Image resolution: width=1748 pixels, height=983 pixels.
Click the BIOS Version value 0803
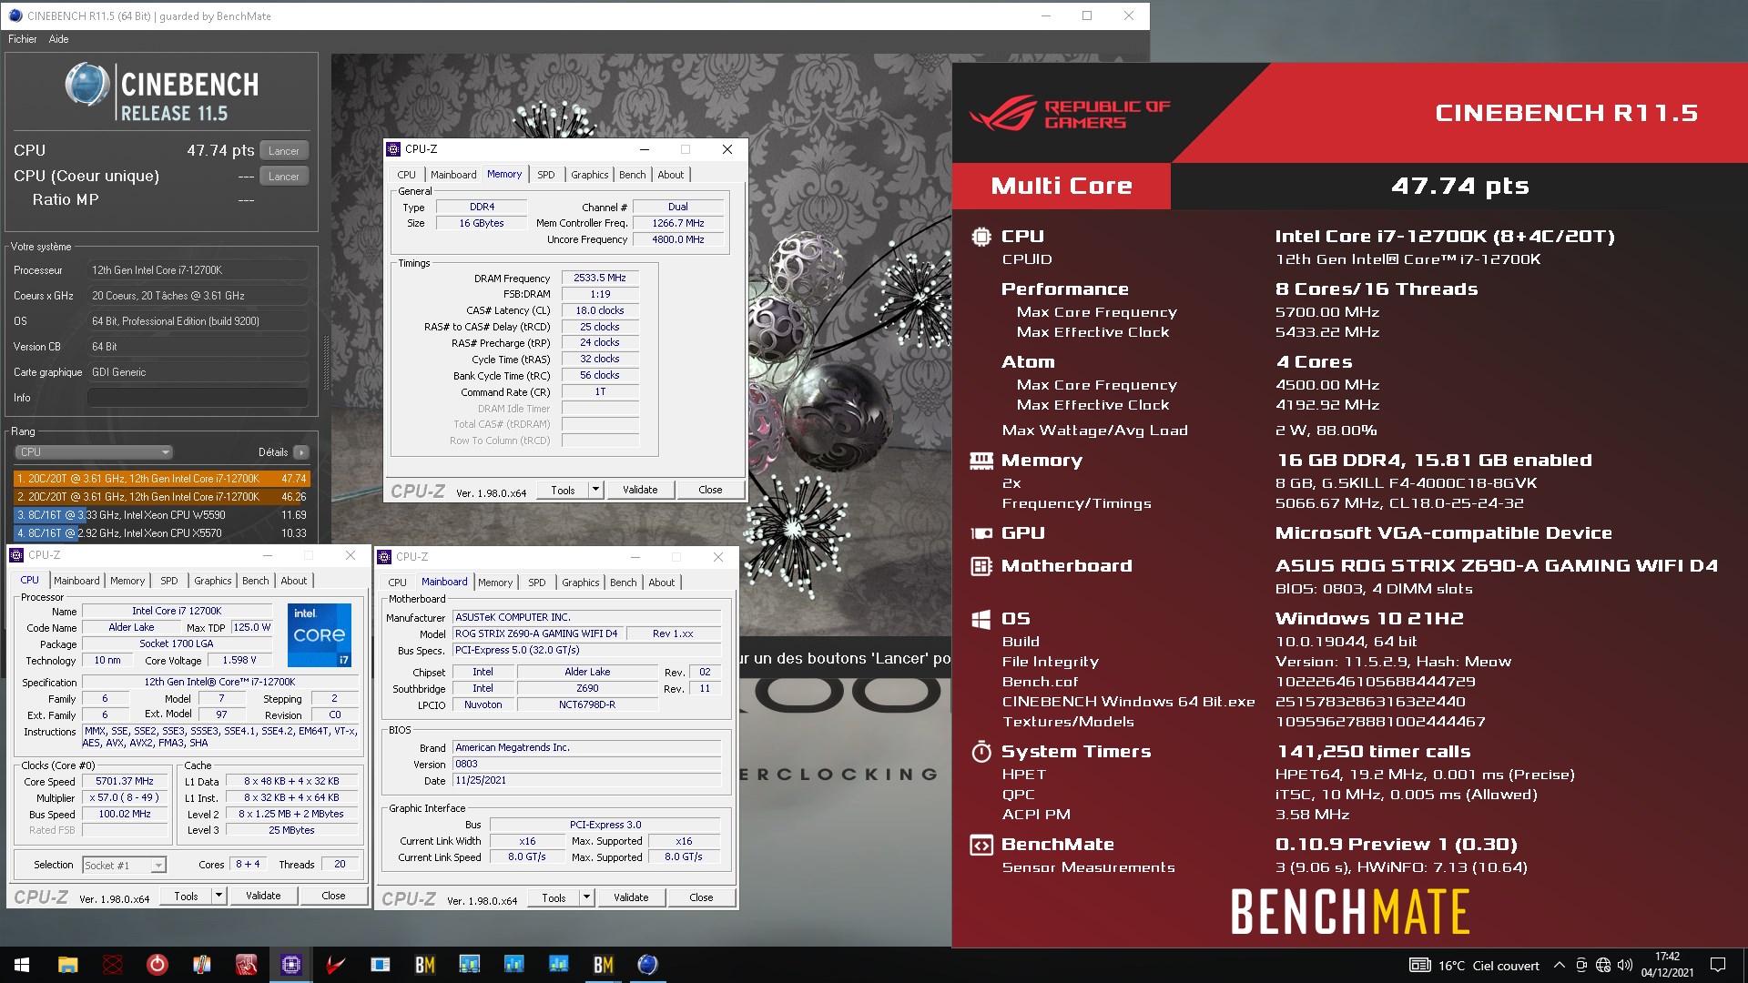[586, 765]
